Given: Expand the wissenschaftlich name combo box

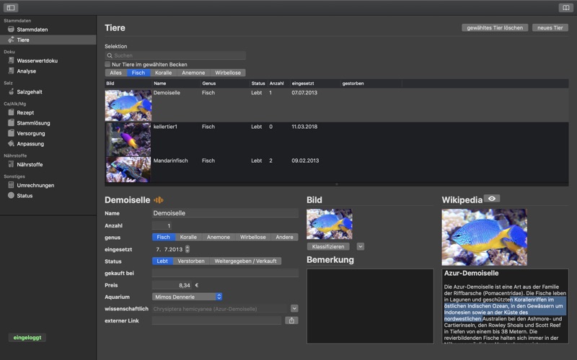Looking at the screenshot, I should [294, 309].
